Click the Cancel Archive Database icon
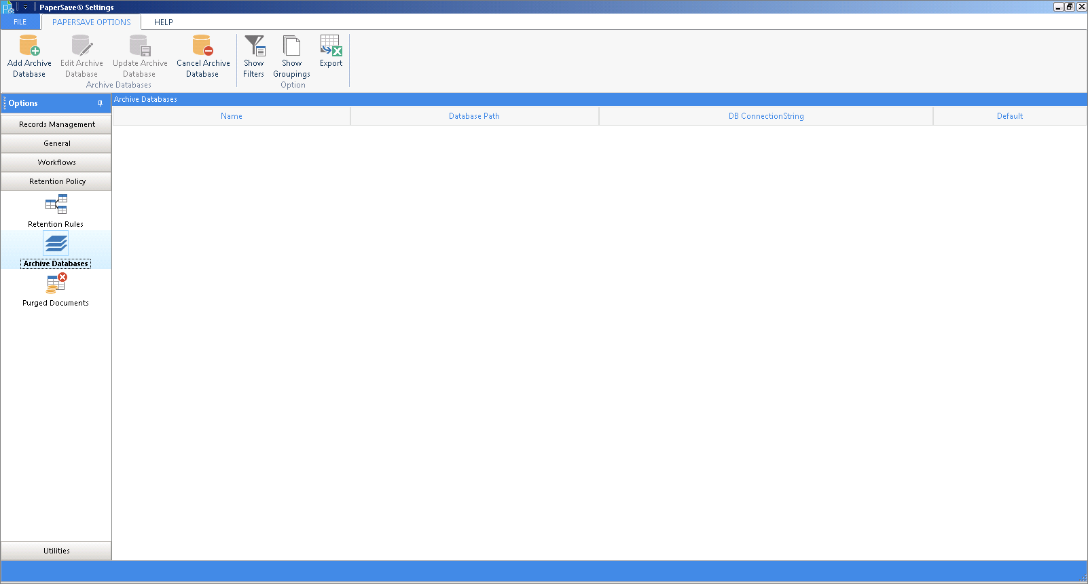The width and height of the screenshot is (1088, 584). point(203,45)
